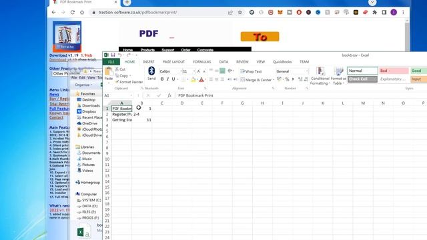Click Increase Indent button
427x240 pixels.
click(x=236, y=79)
